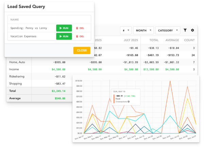Click the JULY 2025 column header
Image resolution: width=204 pixels, height=147 pixels.
tap(131, 40)
